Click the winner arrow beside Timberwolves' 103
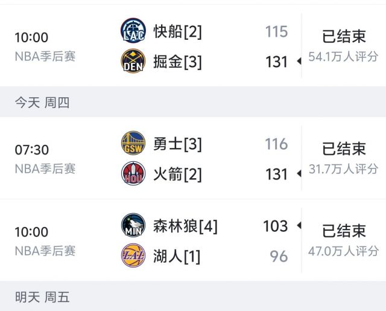 pyautogui.click(x=298, y=226)
